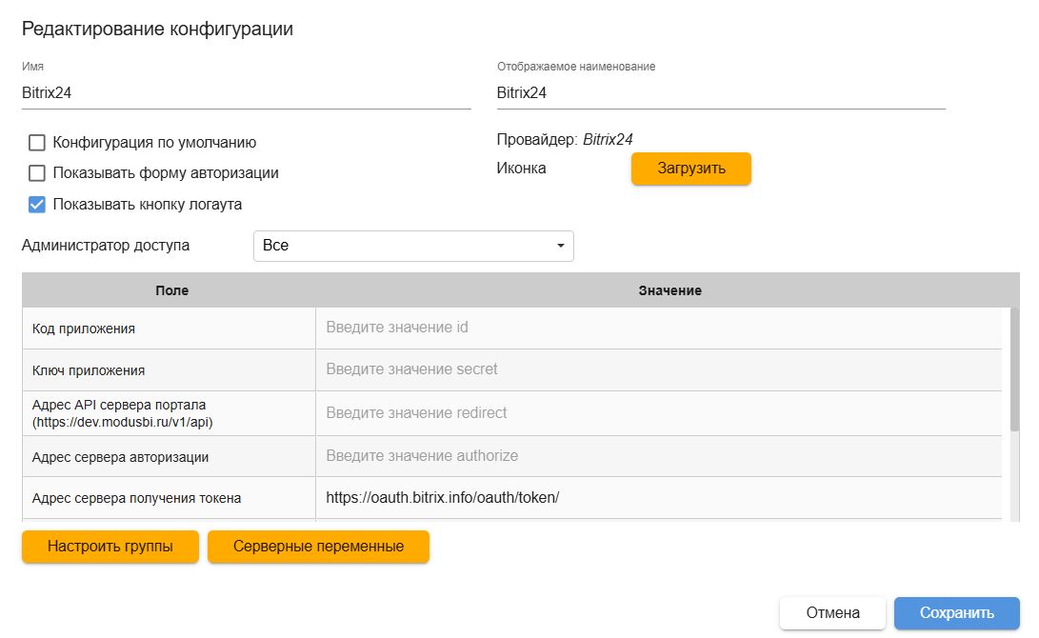Focus the Имя input field
This screenshot has width=1039, height=638.
[246, 93]
